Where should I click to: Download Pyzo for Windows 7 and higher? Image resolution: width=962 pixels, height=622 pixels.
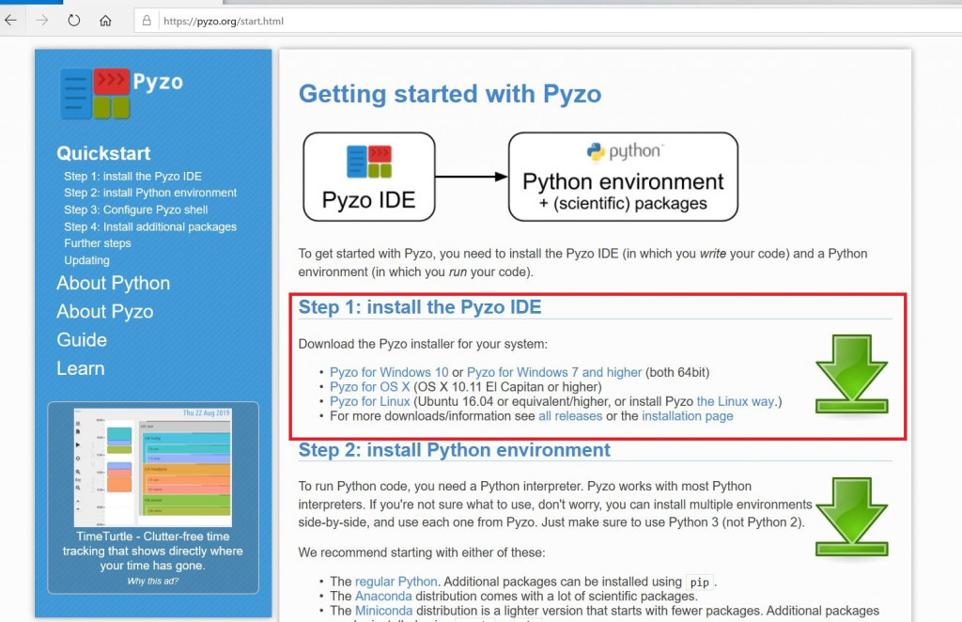pos(554,372)
